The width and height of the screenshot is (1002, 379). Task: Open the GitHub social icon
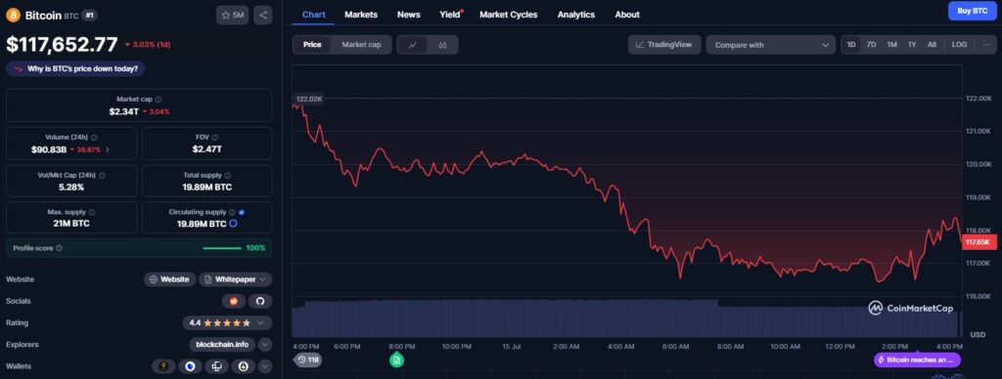click(x=260, y=301)
